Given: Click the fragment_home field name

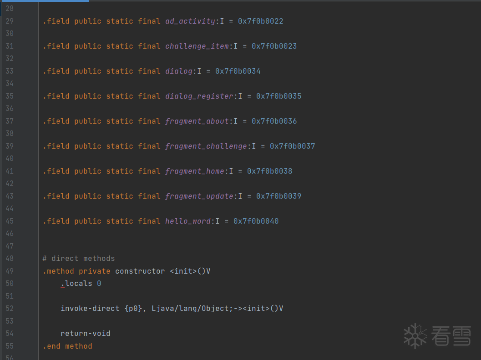Looking at the screenshot, I should [x=194, y=171].
